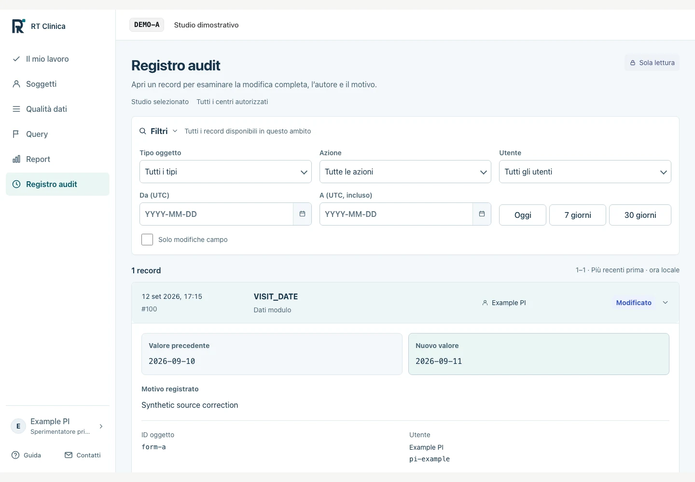Click the DEMO-A study badge

(147, 25)
